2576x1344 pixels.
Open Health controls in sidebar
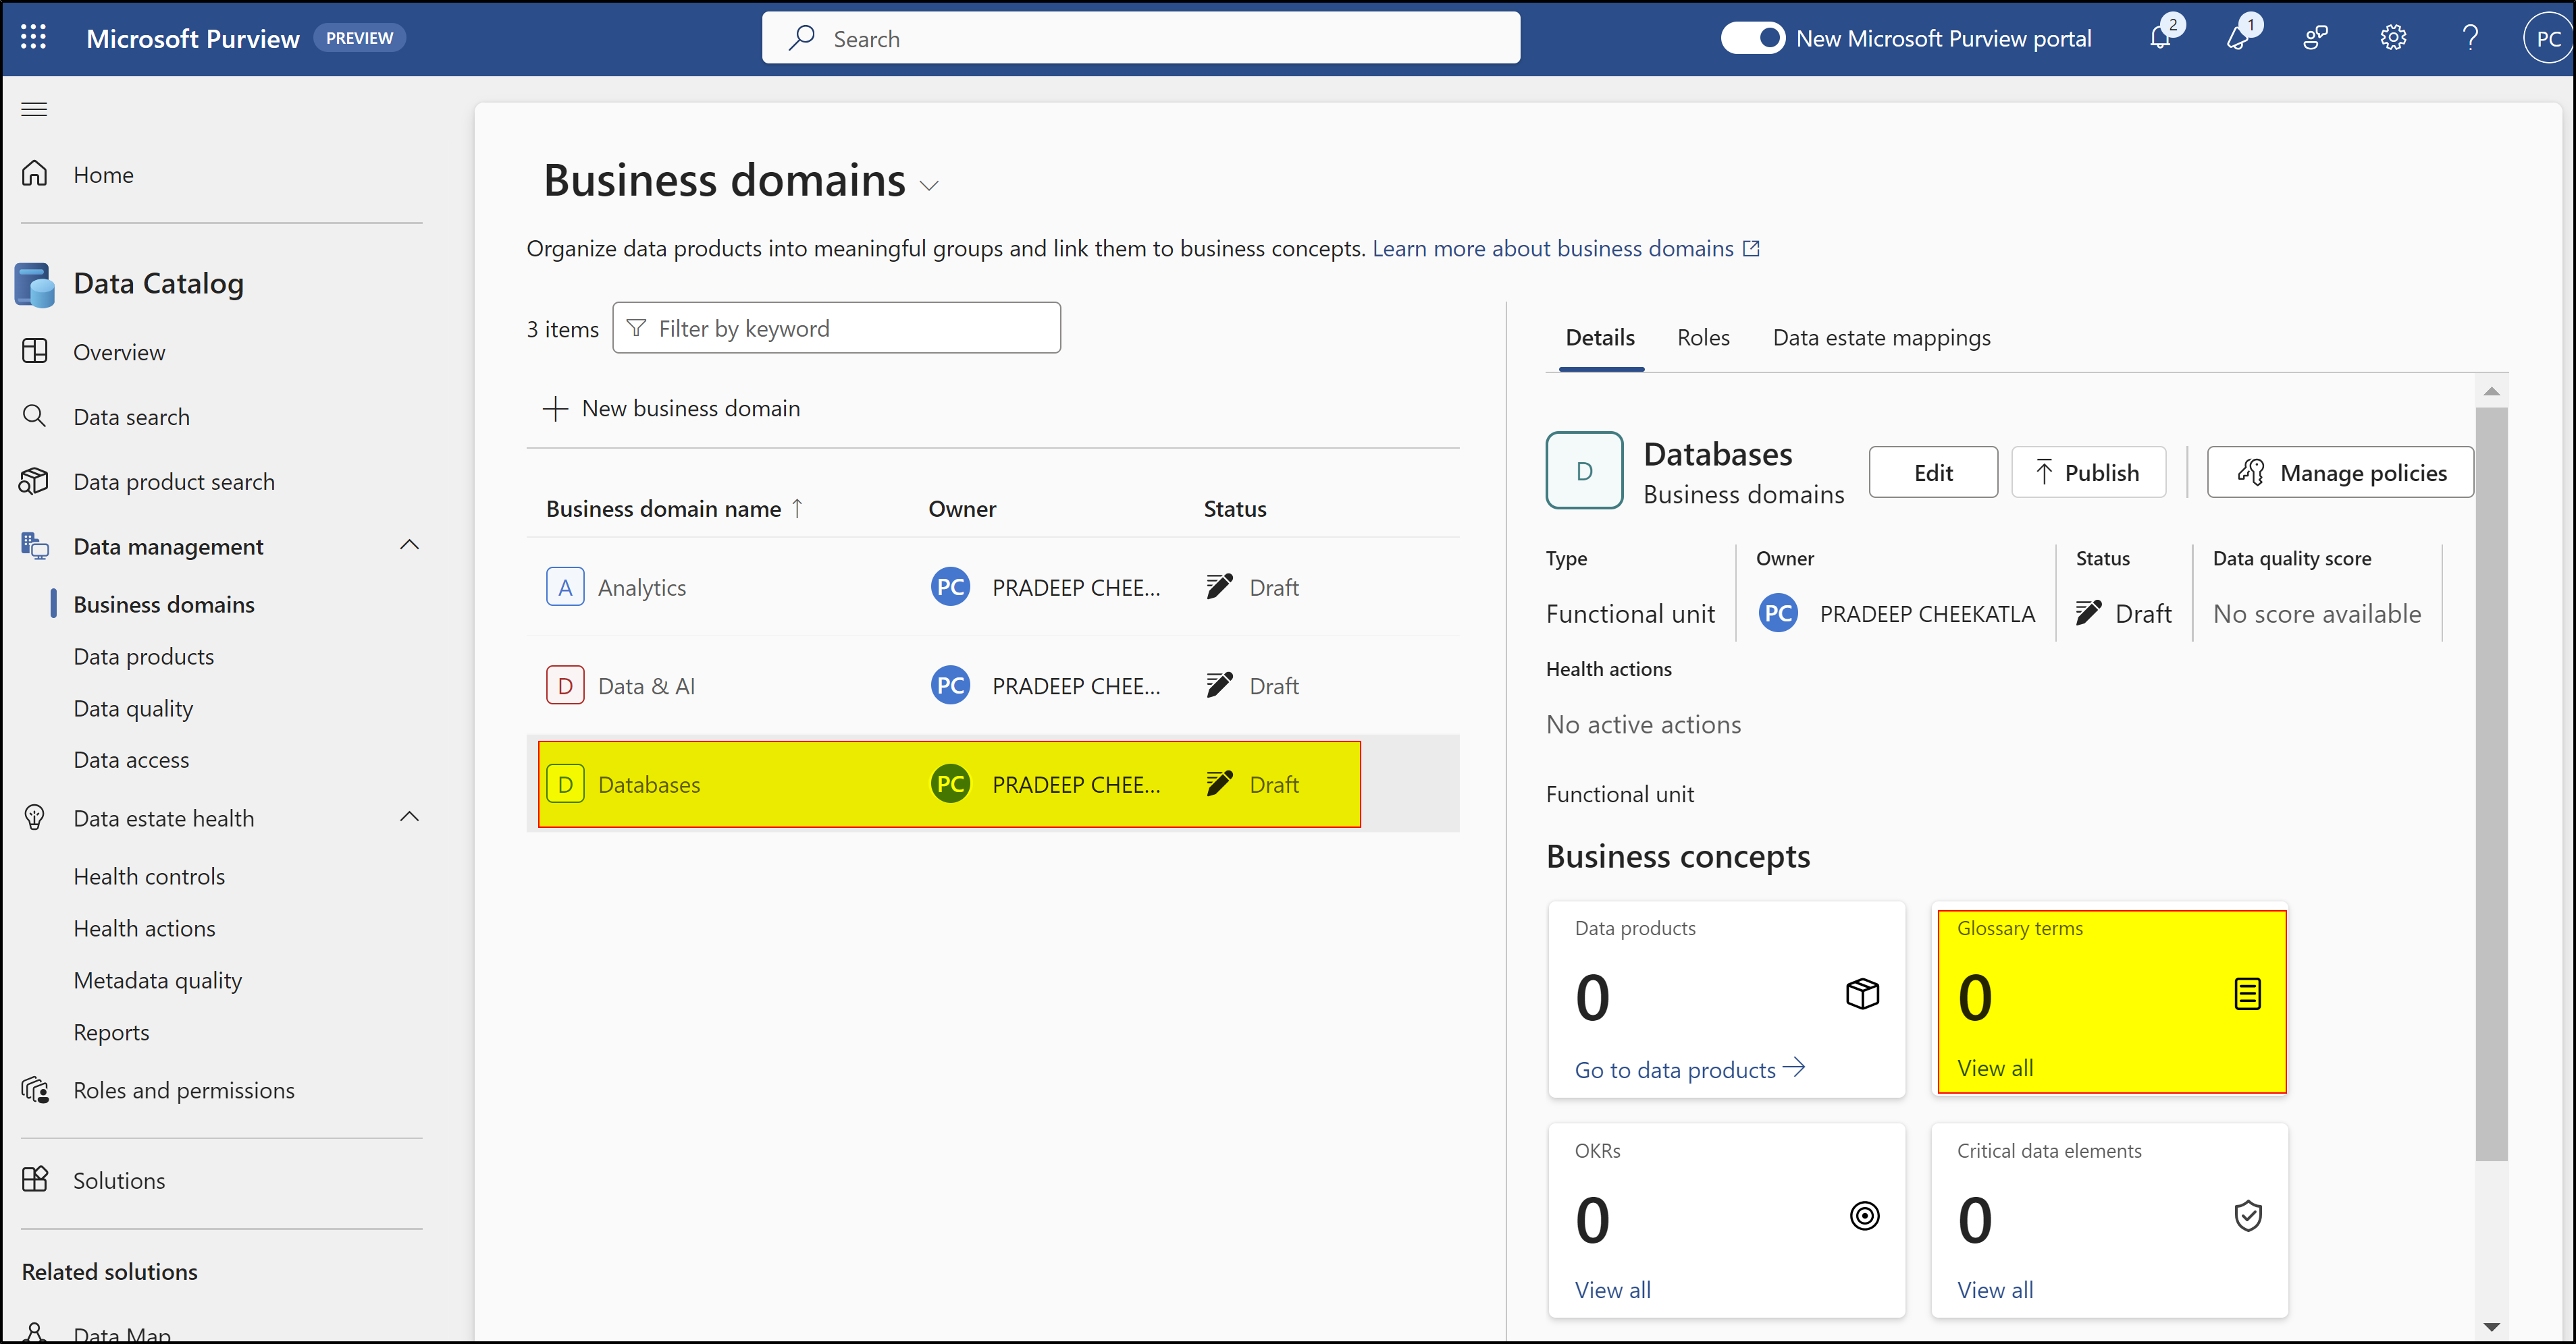pos(149,876)
